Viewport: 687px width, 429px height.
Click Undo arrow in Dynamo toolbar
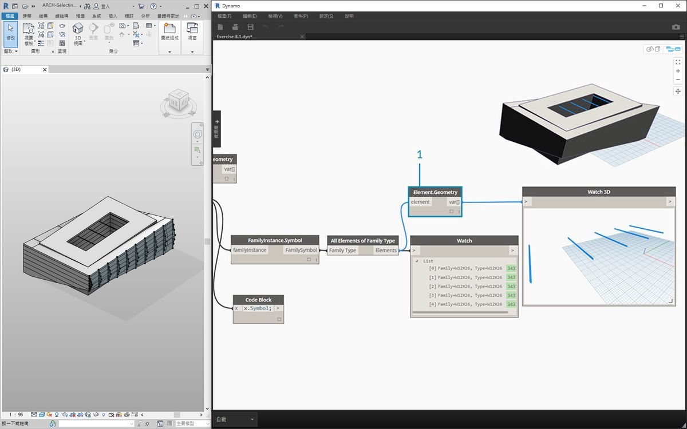(x=265, y=27)
